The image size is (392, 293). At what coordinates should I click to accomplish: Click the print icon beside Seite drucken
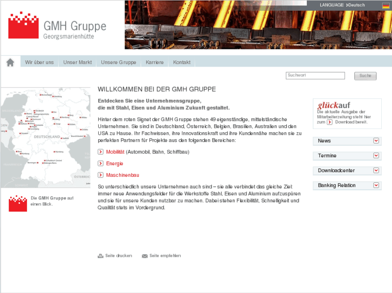click(100, 256)
